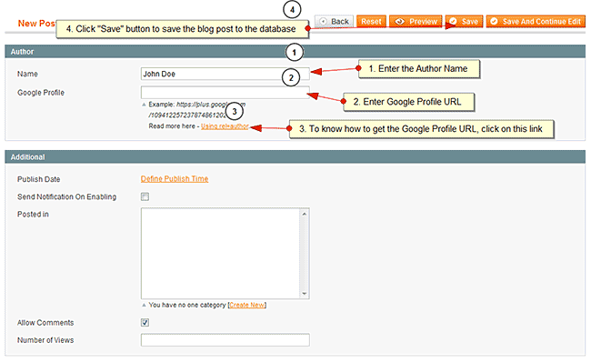Click the Posted in list scroll-down arrow
Screen dimensions: 591x362
305,294
